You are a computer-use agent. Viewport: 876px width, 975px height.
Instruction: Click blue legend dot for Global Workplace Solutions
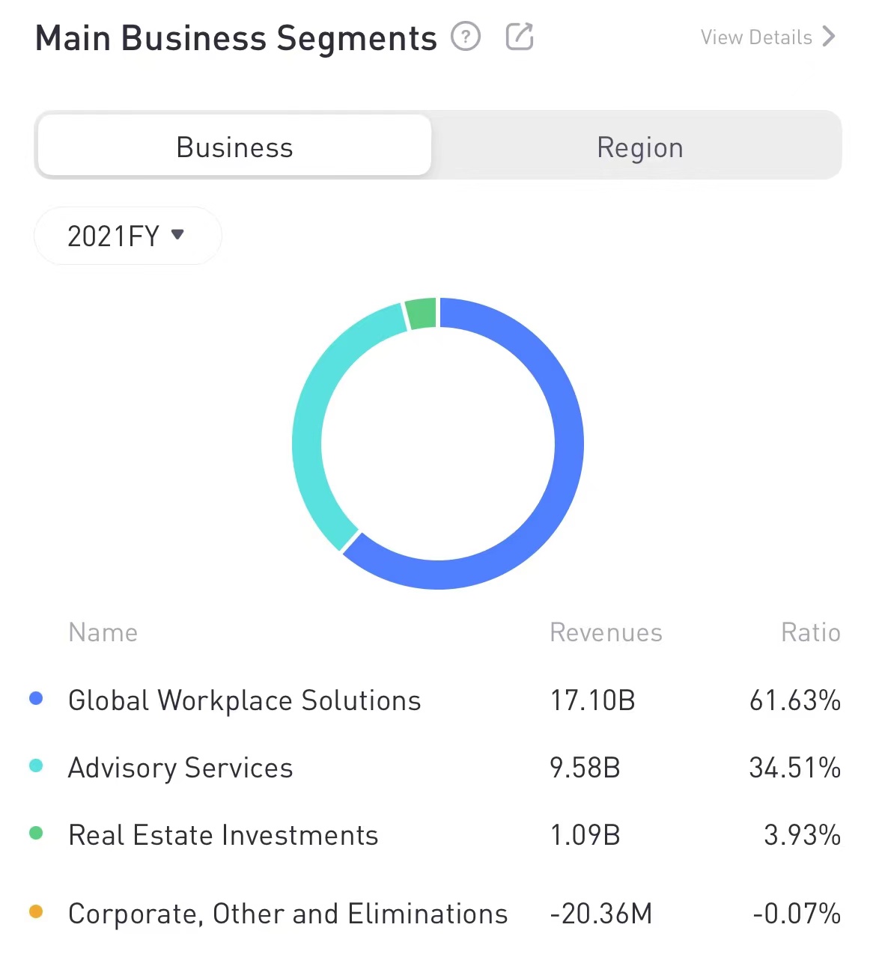[36, 698]
